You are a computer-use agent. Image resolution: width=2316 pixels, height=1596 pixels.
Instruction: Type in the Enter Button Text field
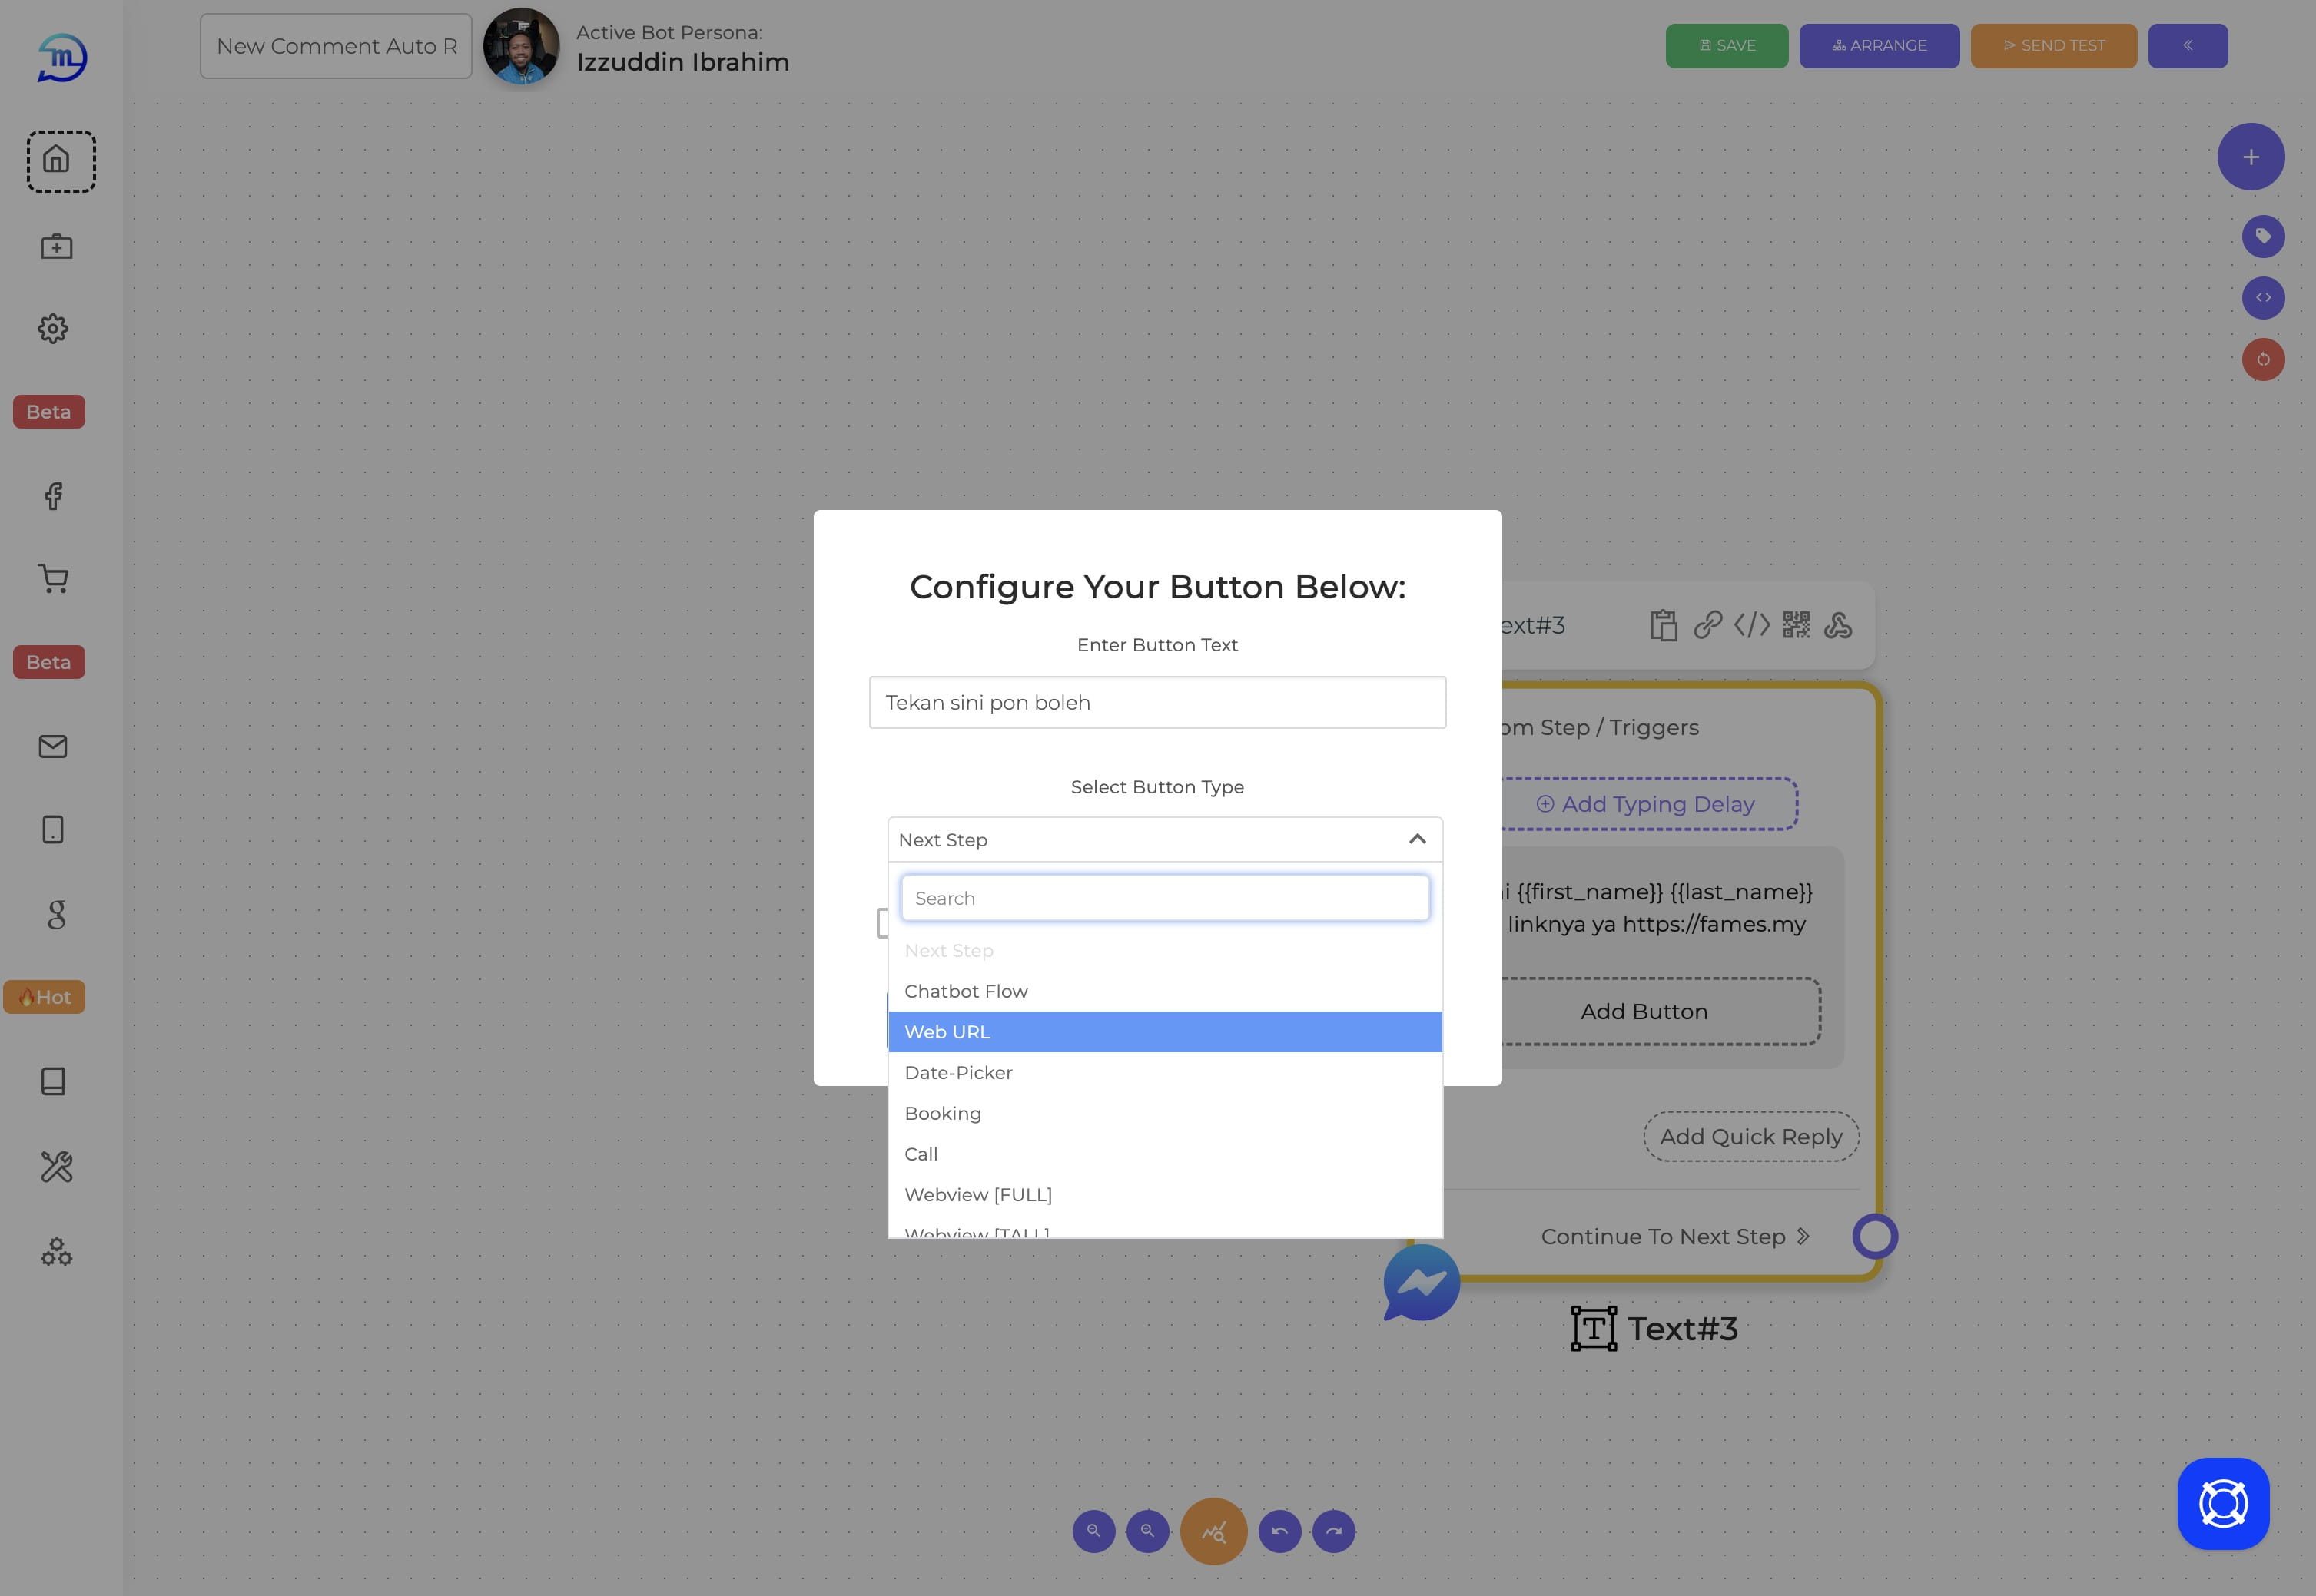1158,700
